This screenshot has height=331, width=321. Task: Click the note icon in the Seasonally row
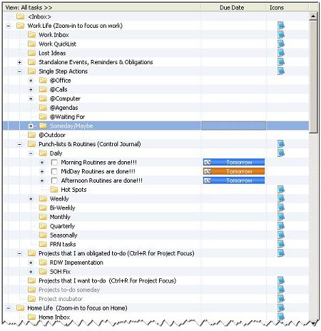[x=281, y=235]
